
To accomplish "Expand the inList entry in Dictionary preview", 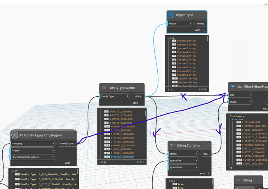I will [x=232, y=119].
